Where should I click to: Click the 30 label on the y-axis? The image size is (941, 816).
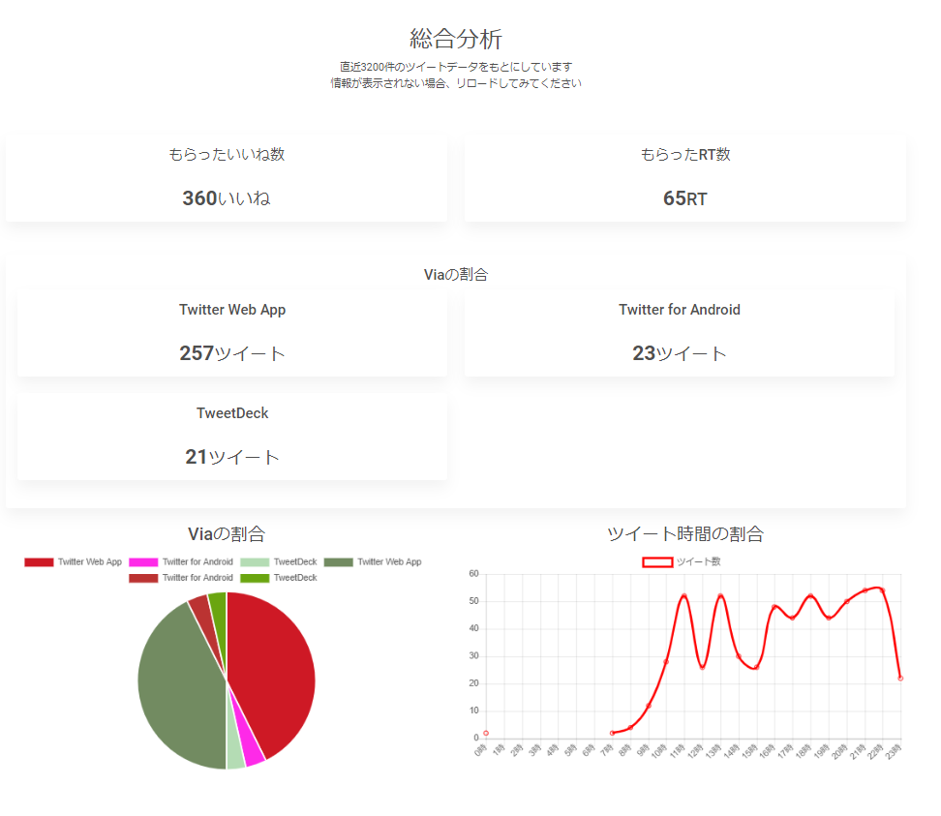tap(474, 655)
